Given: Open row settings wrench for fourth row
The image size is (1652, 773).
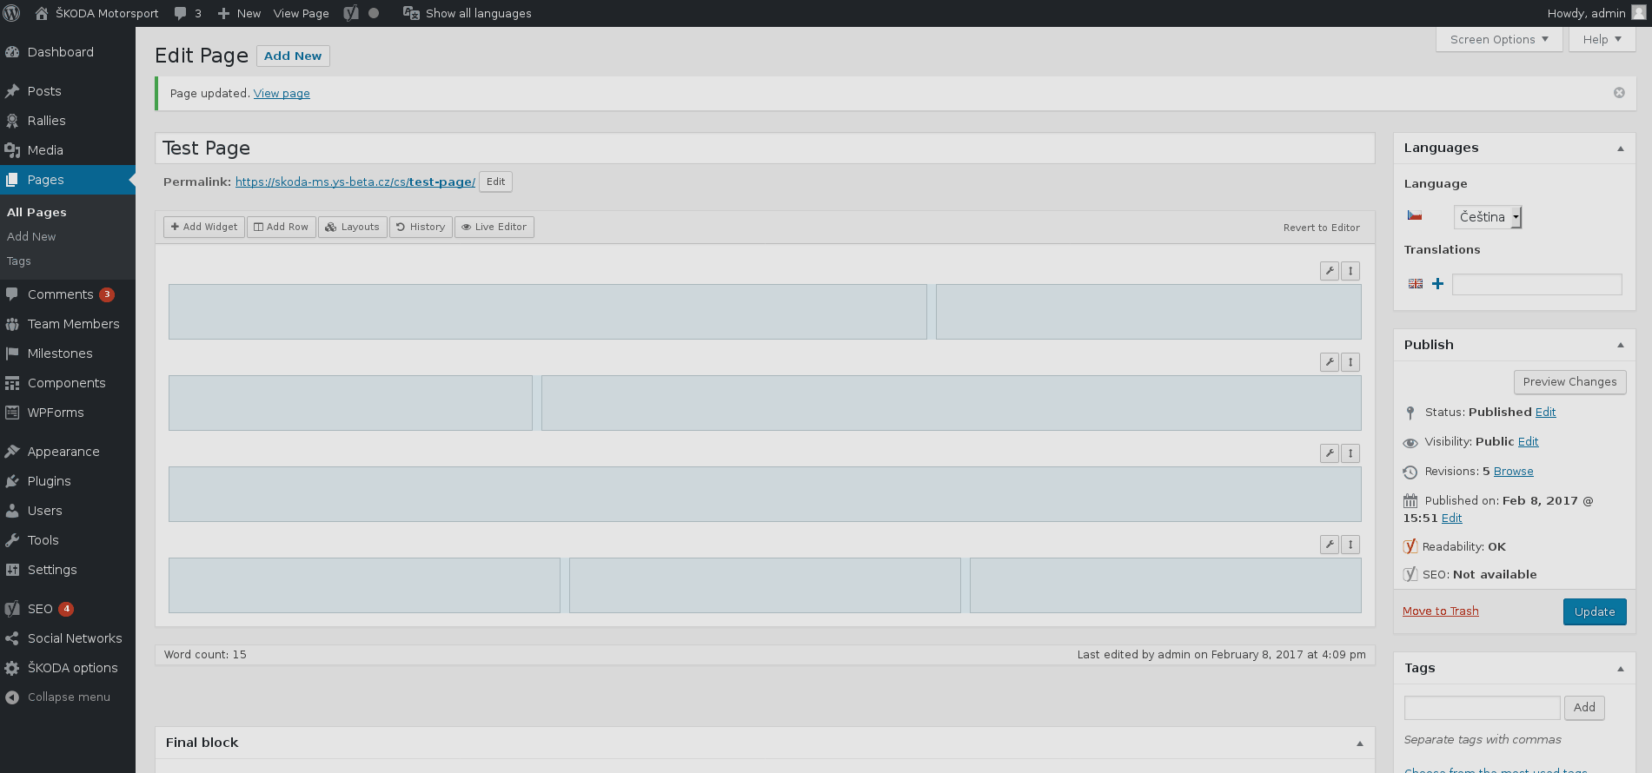Looking at the screenshot, I should pyautogui.click(x=1330, y=545).
